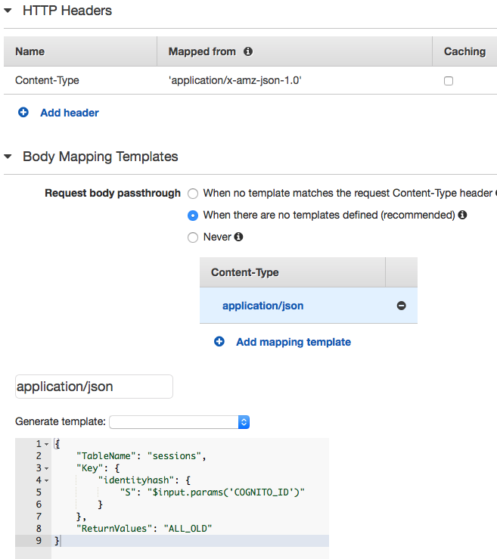The image size is (497, 559).
Task: Collapse the Body Mapping Templates section
Action: [8, 157]
